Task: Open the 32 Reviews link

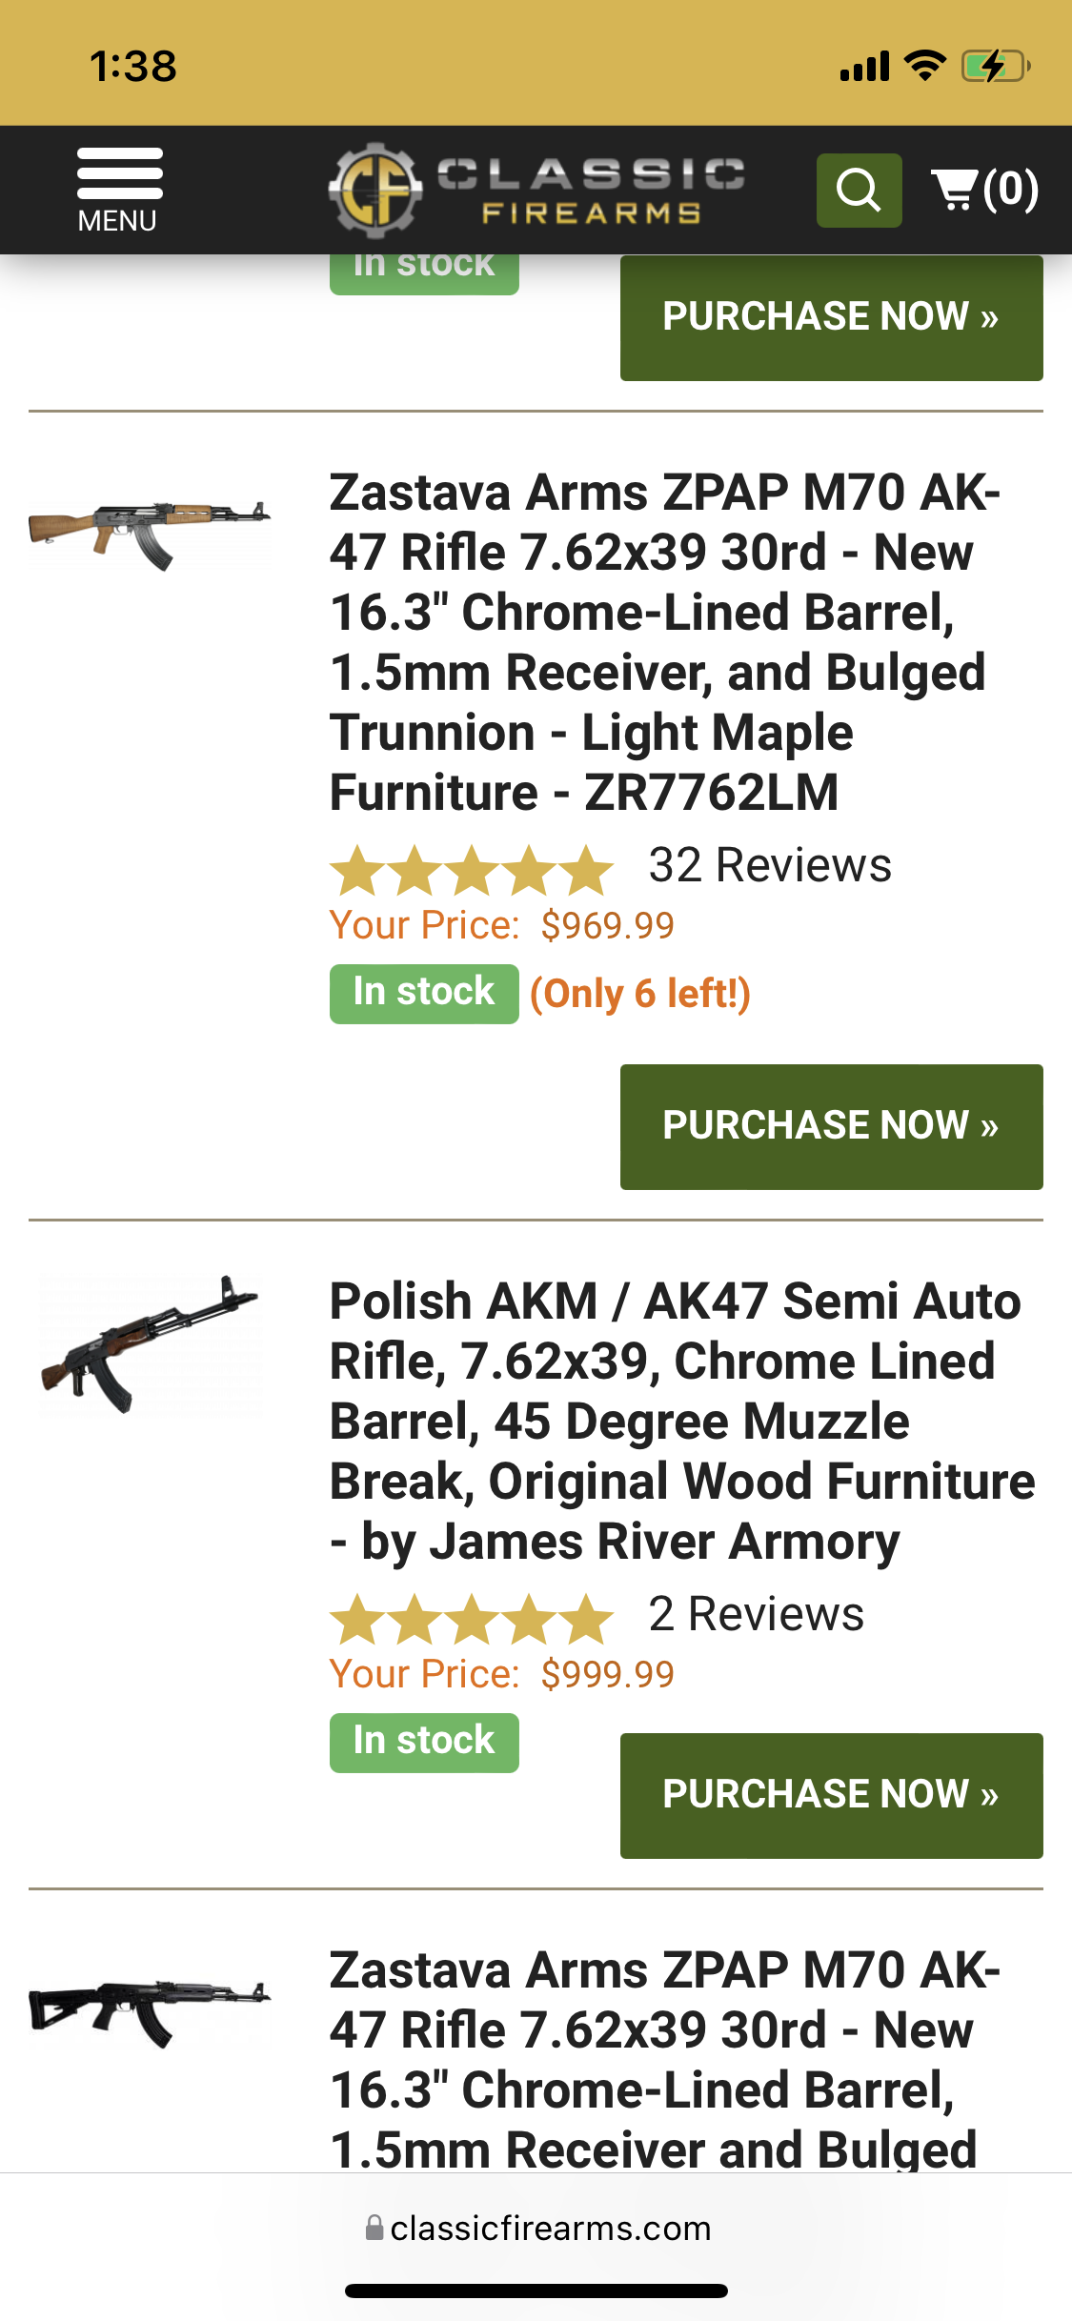Action: (x=770, y=865)
